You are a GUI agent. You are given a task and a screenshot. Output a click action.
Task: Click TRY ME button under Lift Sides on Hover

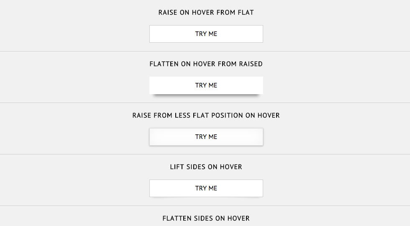(x=206, y=188)
